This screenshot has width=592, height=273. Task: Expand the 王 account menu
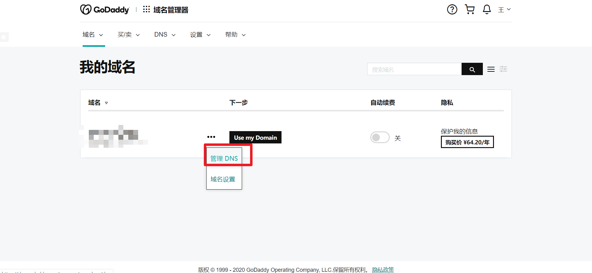504,10
